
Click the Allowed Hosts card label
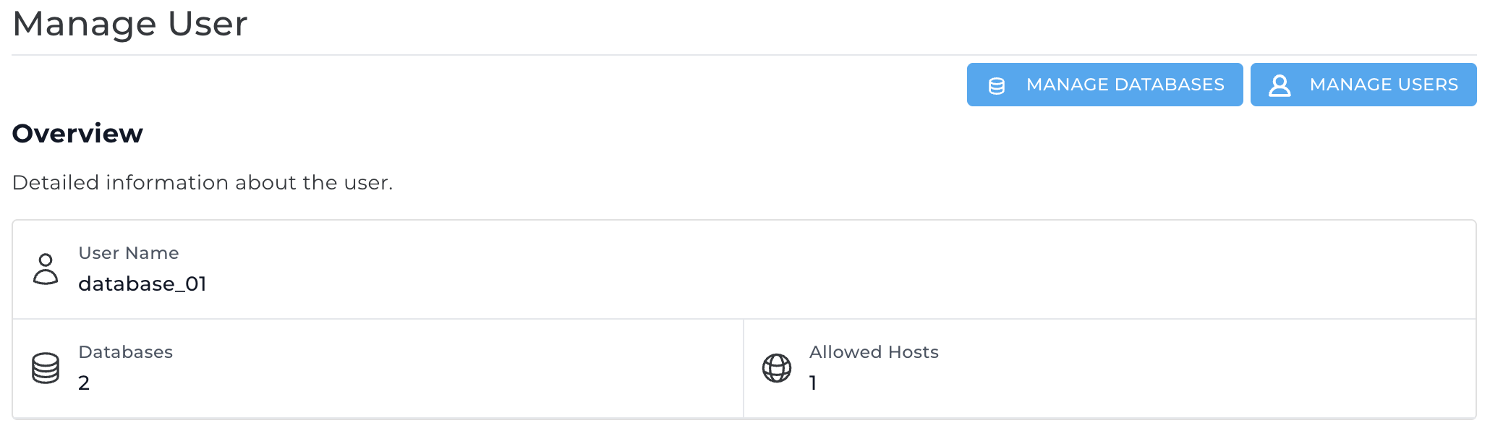(874, 351)
